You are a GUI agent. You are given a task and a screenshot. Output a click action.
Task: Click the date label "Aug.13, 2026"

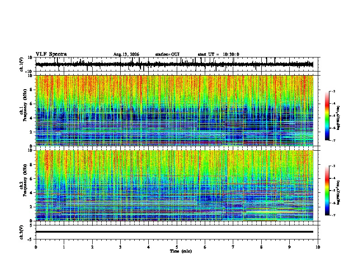coord(126,54)
